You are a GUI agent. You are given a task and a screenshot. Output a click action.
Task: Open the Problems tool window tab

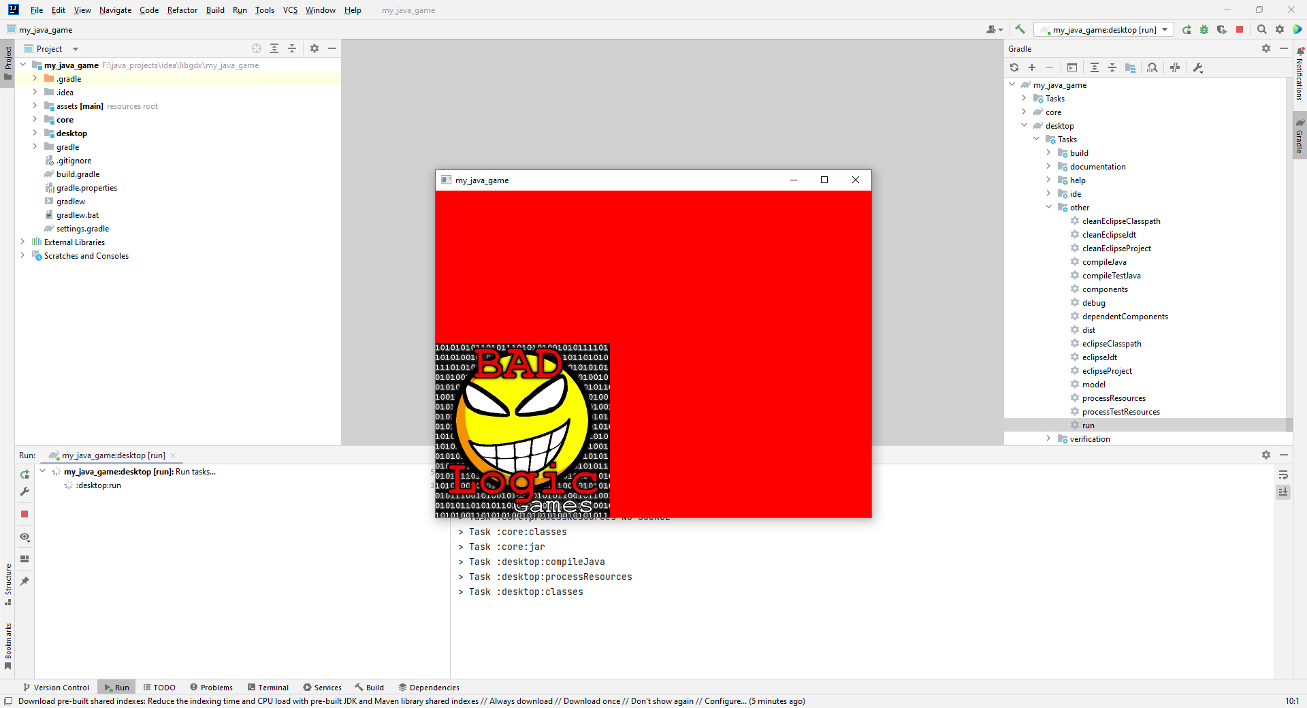pyautogui.click(x=211, y=688)
